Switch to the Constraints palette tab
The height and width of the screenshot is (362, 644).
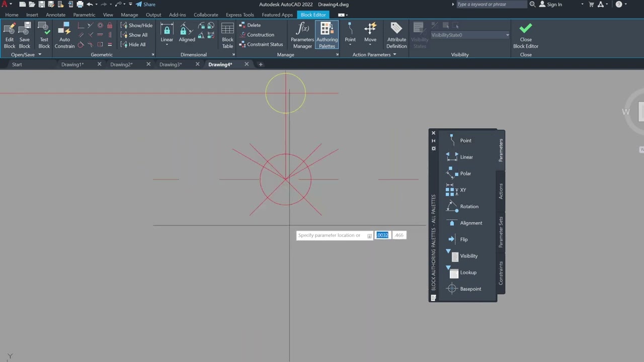pyautogui.click(x=501, y=273)
